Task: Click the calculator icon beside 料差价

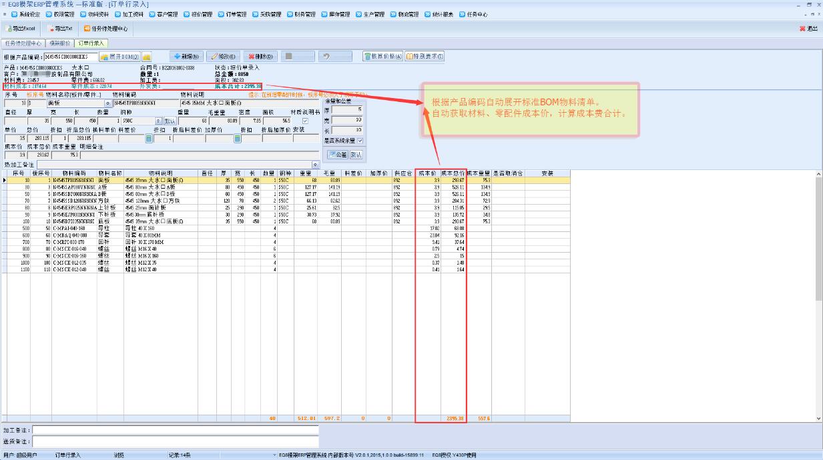Action: pos(149,139)
